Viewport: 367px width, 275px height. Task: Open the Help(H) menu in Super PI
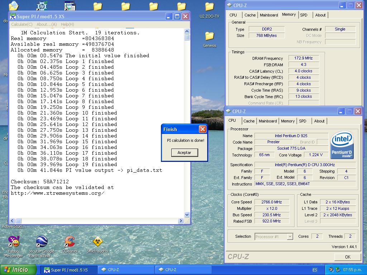click(x=67, y=24)
